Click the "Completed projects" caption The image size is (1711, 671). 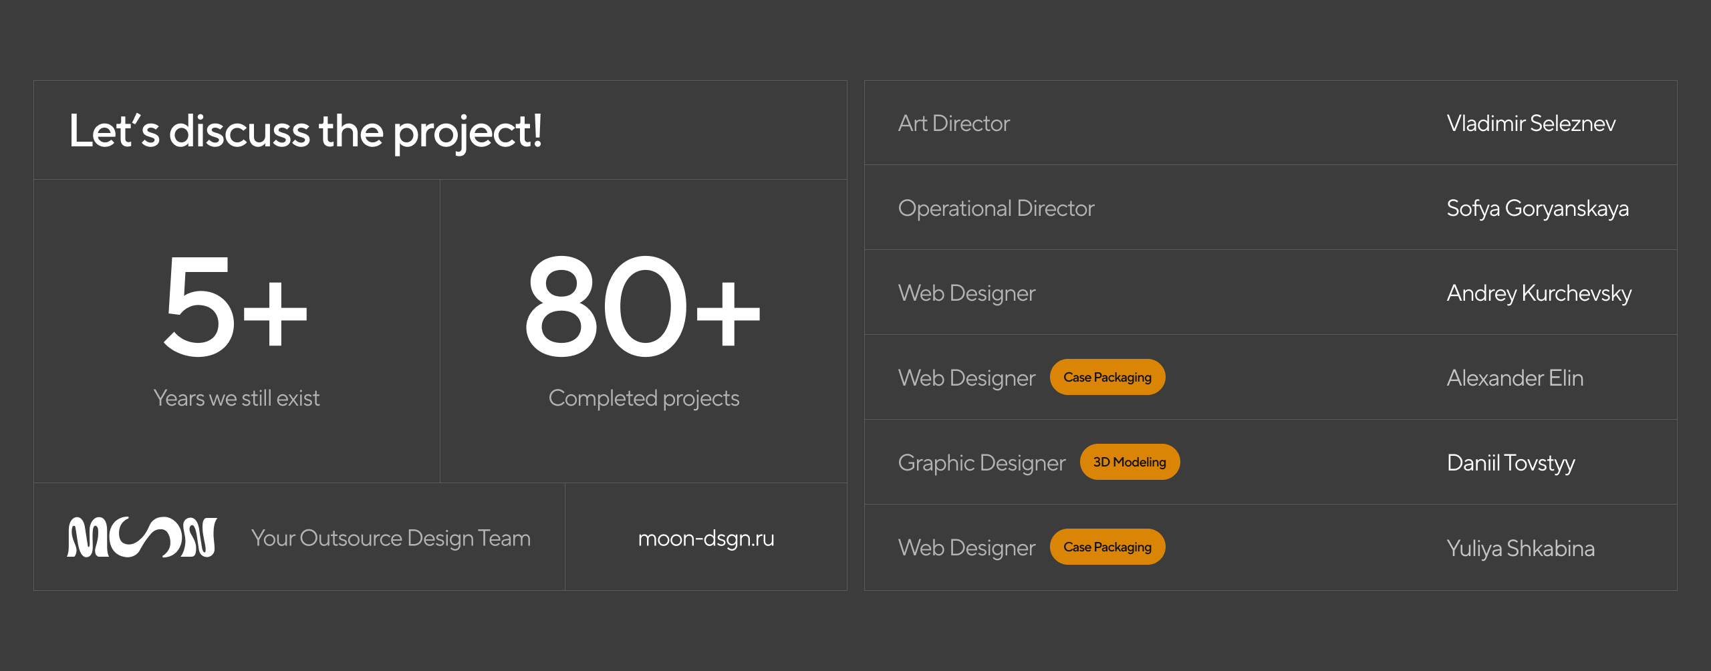[x=644, y=398]
